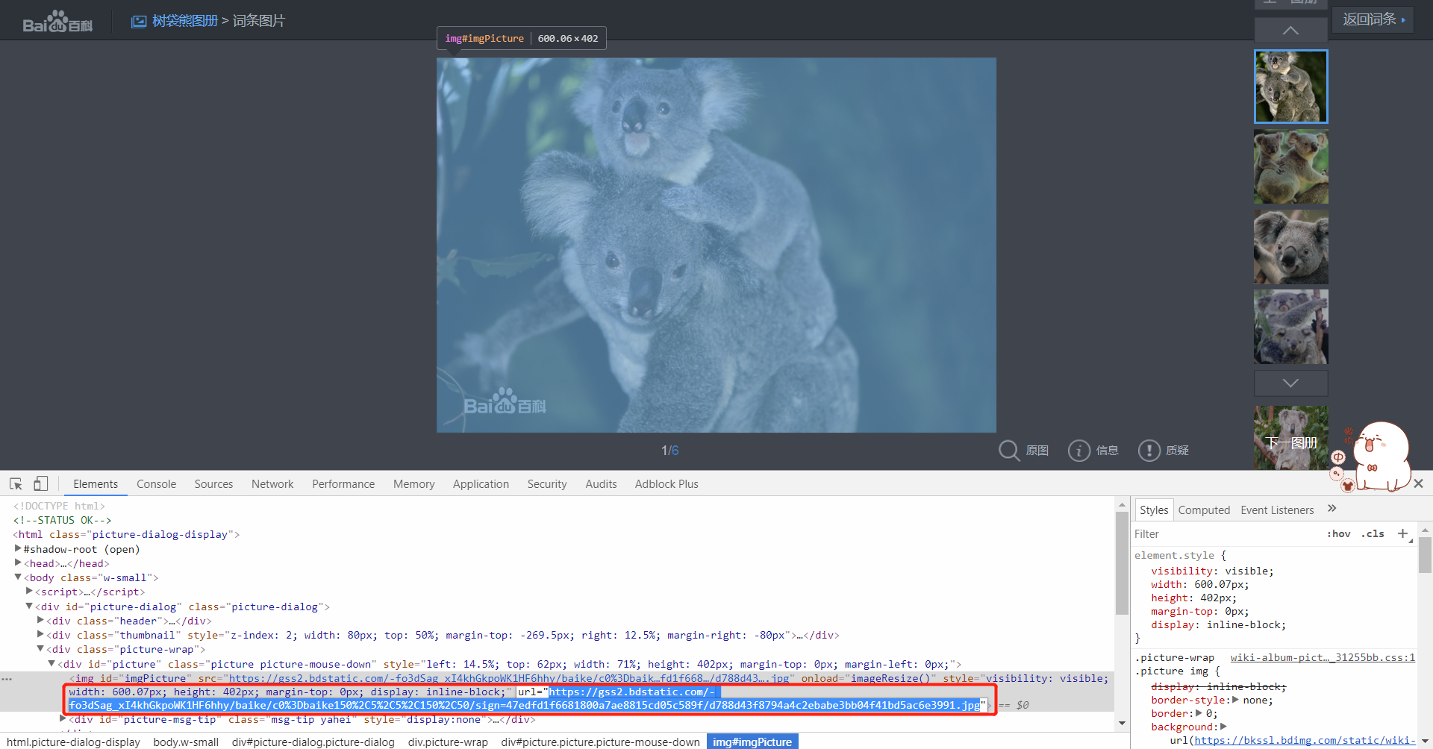Screen dimensions: 1433x749
Task: Open the Application tab
Action: [481, 484]
